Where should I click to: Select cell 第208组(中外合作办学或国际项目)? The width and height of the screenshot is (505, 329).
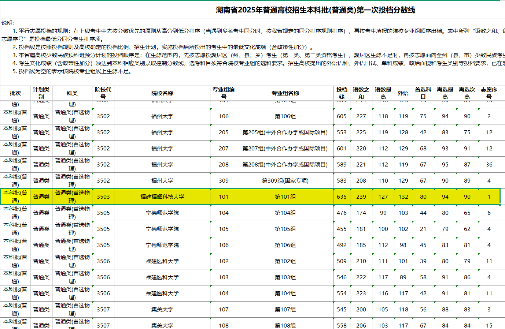[x=285, y=165]
